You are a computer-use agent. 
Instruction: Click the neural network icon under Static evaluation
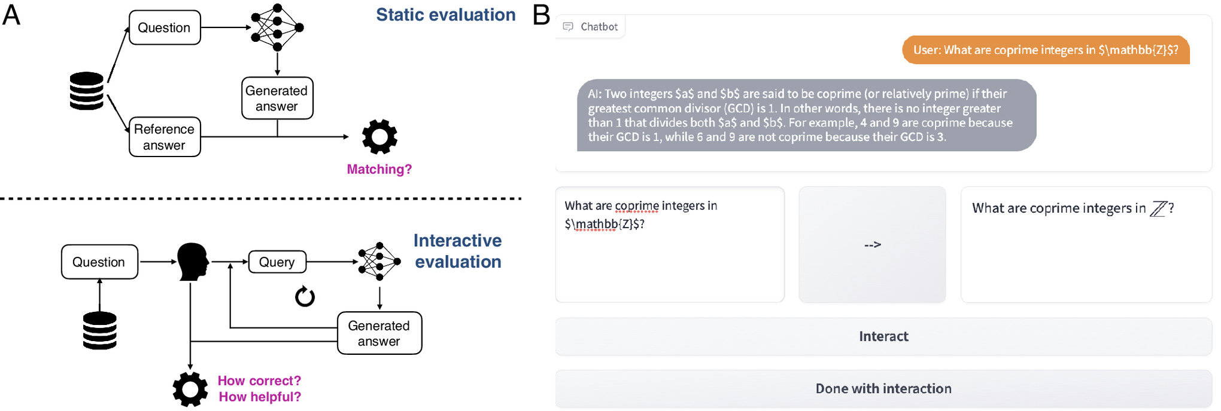coord(277,27)
